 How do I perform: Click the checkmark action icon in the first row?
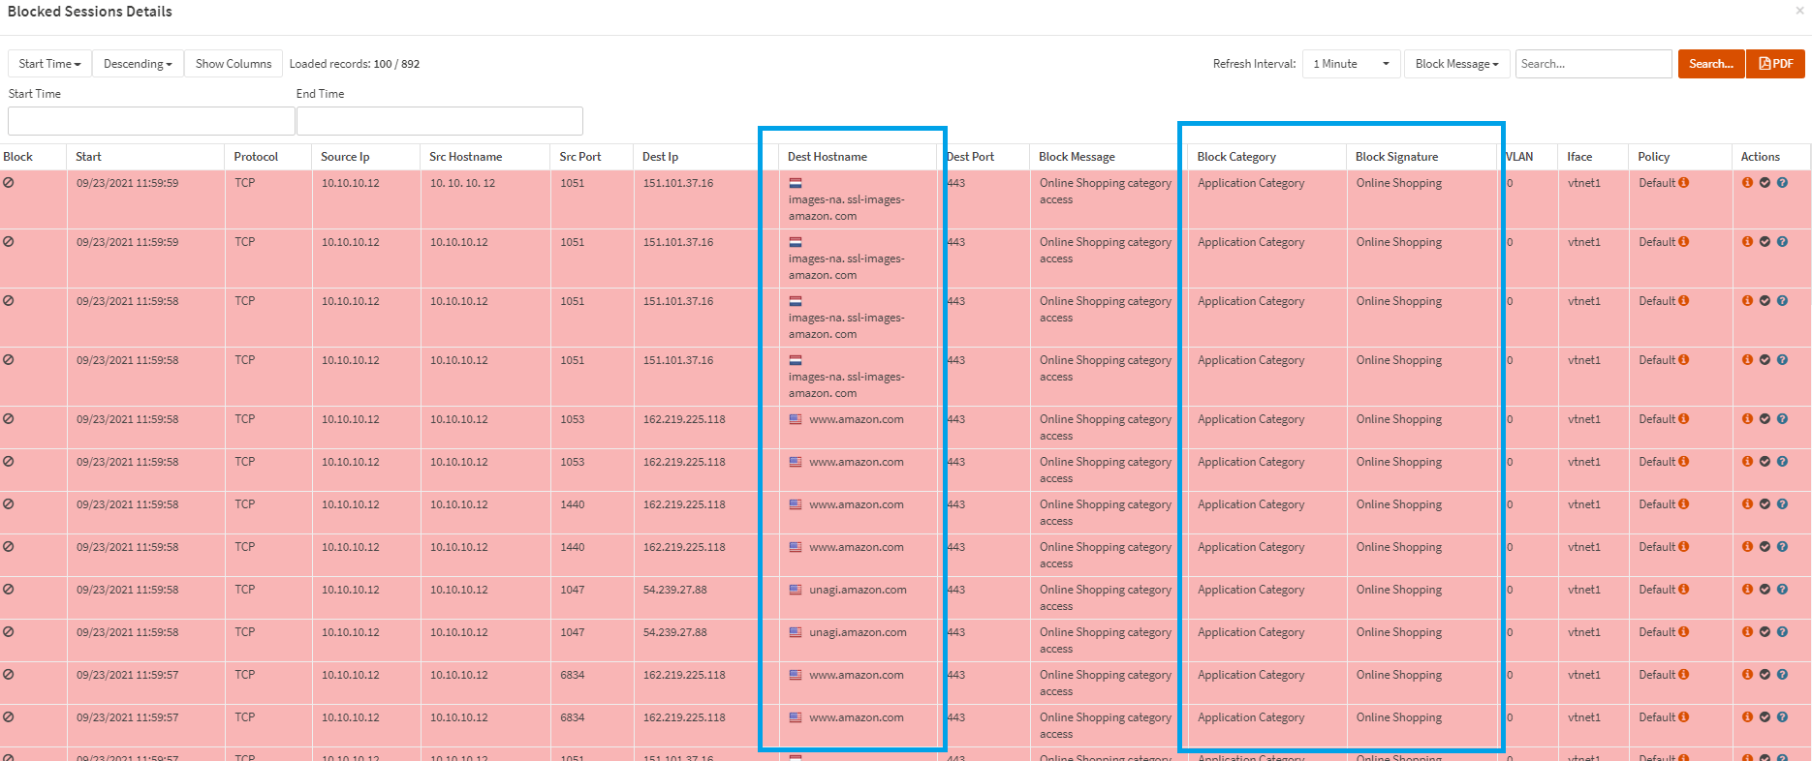pyautogui.click(x=1765, y=182)
